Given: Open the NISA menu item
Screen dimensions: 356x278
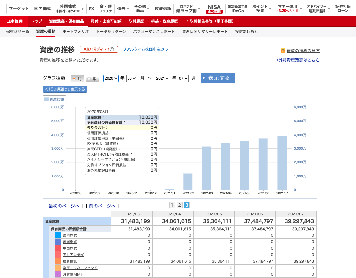Looking at the screenshot, I should point(214,9).
